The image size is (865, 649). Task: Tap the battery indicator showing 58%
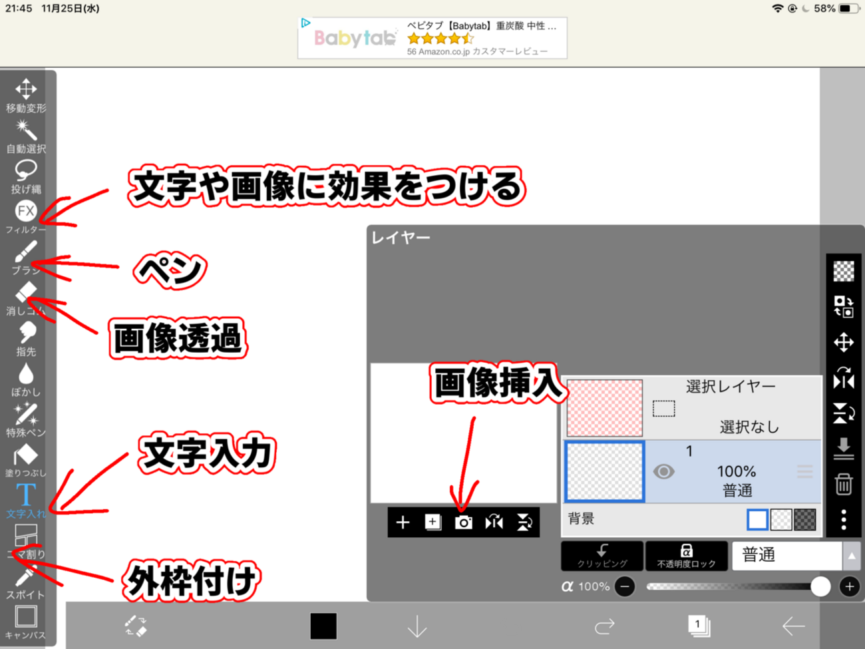tap(836, 9)
